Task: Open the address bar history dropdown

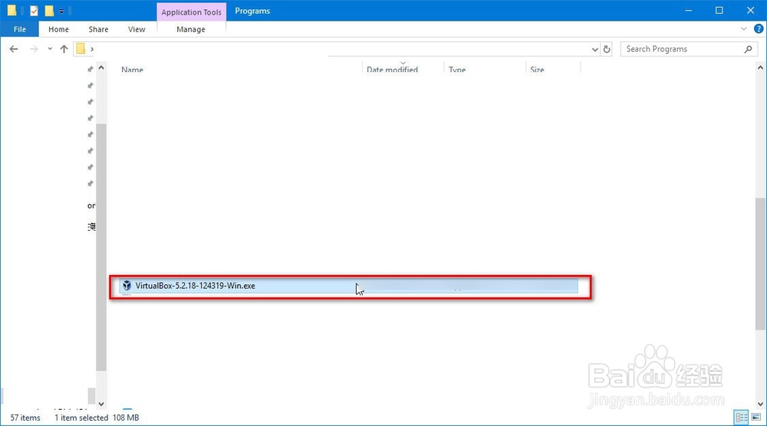Action: click(595, 49)
